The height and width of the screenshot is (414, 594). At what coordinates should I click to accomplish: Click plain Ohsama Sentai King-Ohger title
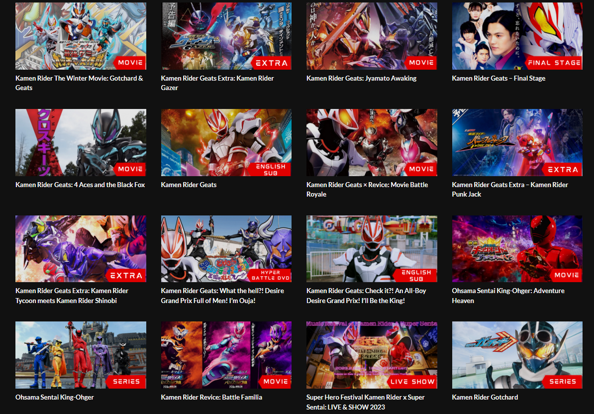[x=55, y=398]
